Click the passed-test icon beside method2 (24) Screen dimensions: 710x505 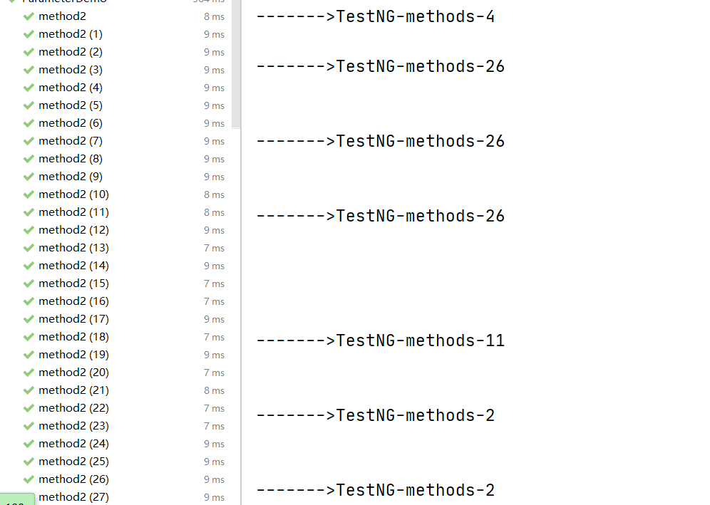29,444
